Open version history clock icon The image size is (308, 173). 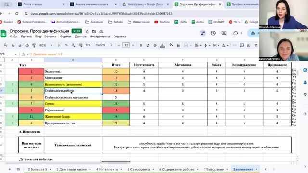[x=213, y=33]
